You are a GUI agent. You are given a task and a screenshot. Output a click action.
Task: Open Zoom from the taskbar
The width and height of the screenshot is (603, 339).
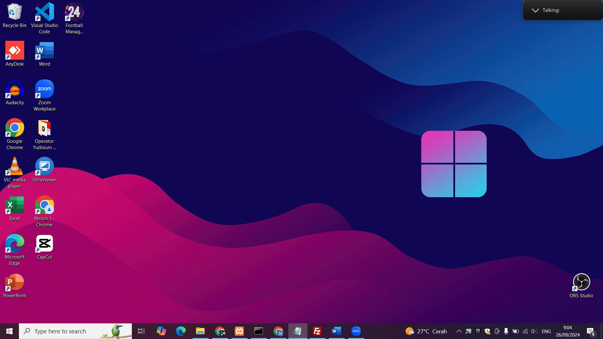coord(356,331)
